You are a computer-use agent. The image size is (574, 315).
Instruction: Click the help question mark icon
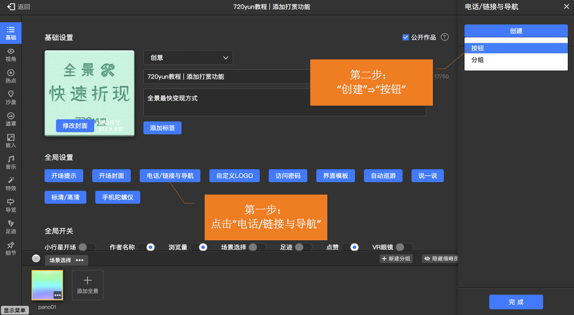pyautogui.click(x=444, y=37)
